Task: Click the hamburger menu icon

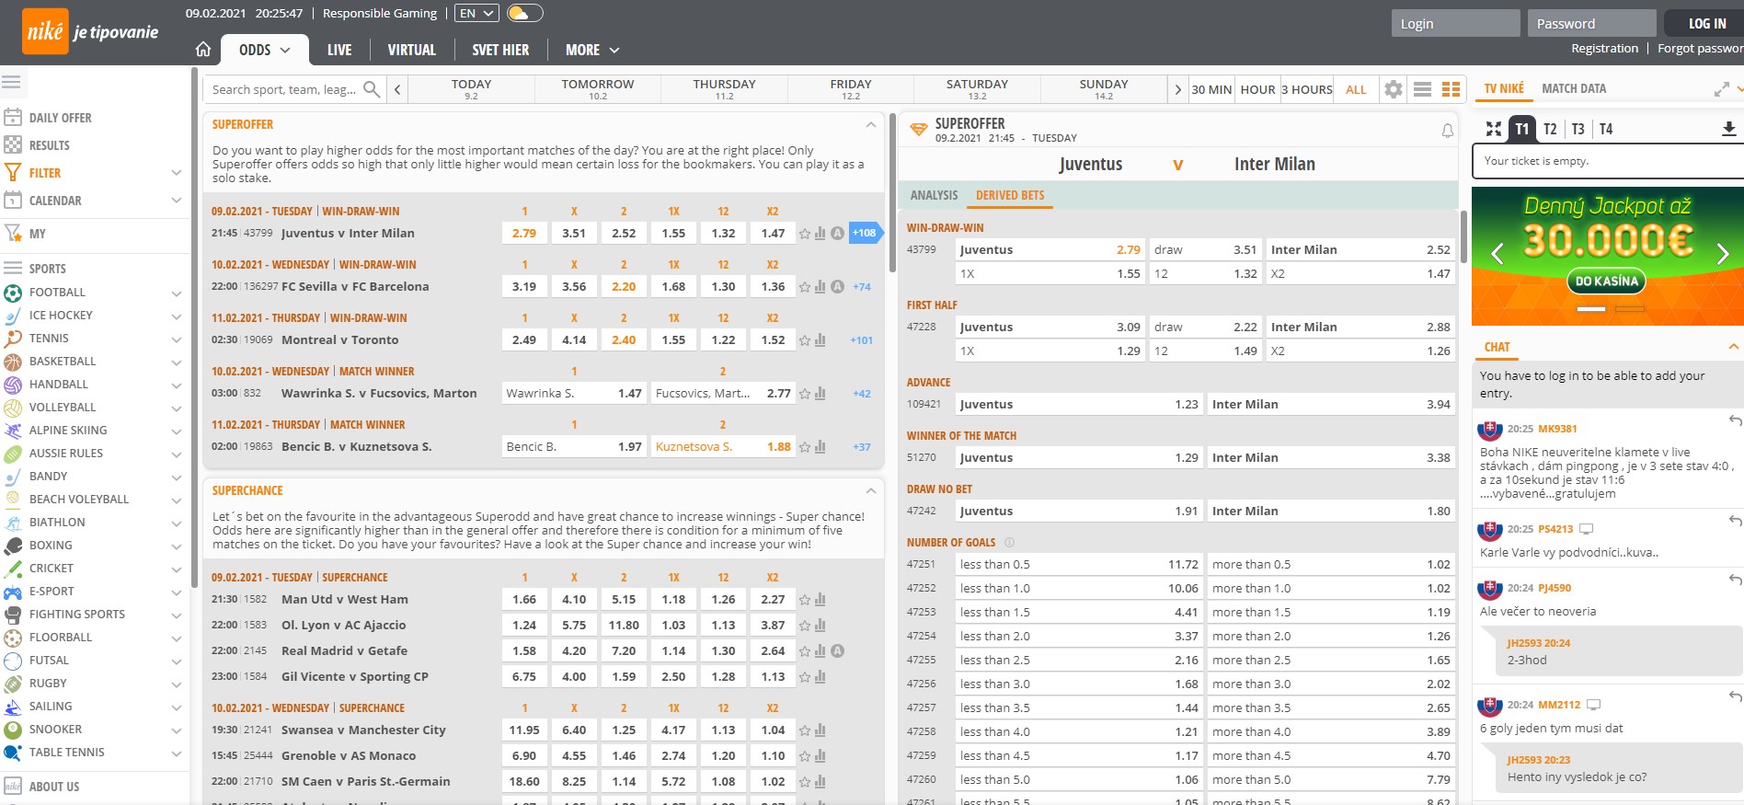Action: click(x=11, y=82)
